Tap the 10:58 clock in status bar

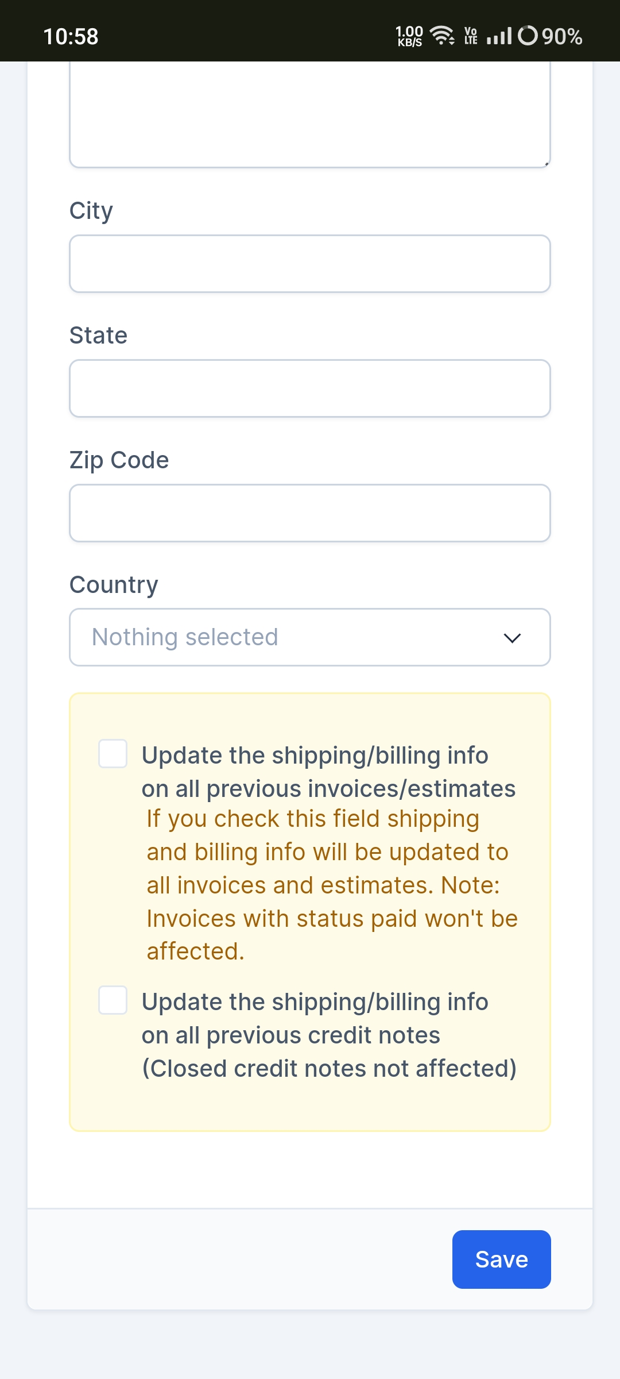pyautogui.click(x=71, y=36)
